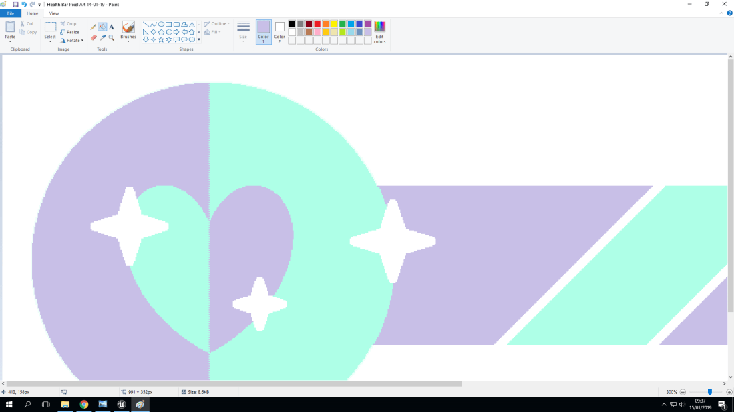Select the Text tool
This screenshot has width=734, height=412.
pos(111,27)
